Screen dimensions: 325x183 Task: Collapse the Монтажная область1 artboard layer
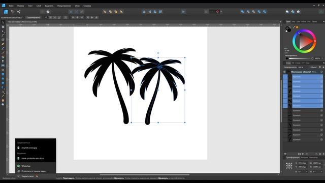tap(284, 72)
